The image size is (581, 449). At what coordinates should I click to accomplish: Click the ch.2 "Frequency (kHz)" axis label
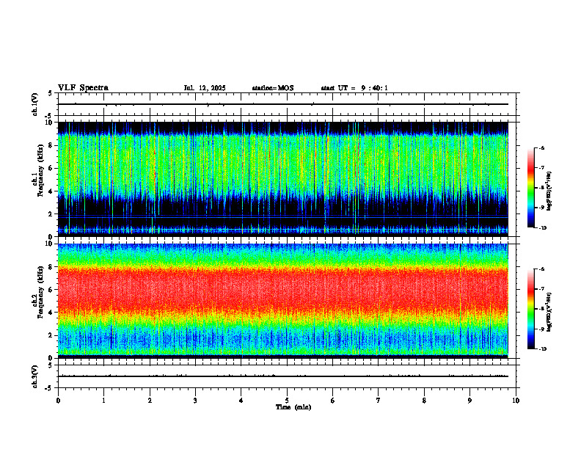(x=41, y=292)
